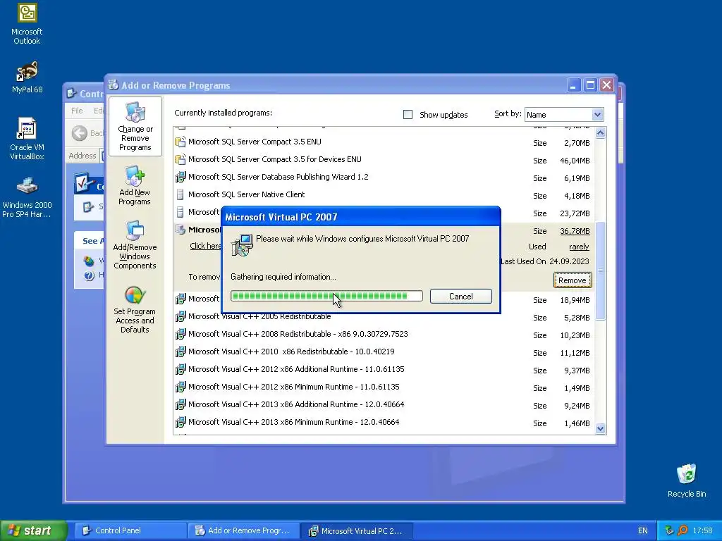This screenshot has width=722, height=541.
Task: Switch to Microsoft Virtual PC taskbar button
Action: (356, 530)
